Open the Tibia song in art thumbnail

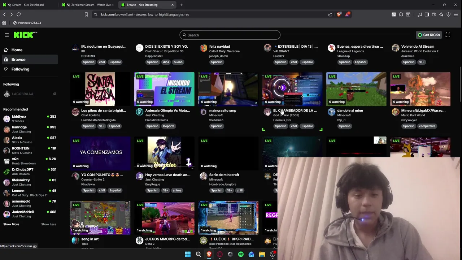pos(100,218)
